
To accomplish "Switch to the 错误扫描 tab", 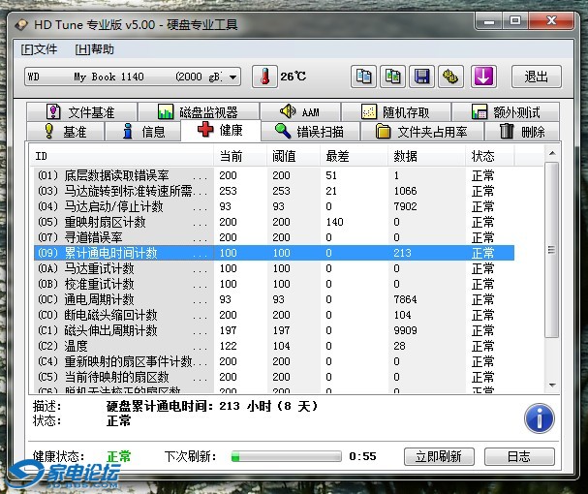I will coord(310,132).
